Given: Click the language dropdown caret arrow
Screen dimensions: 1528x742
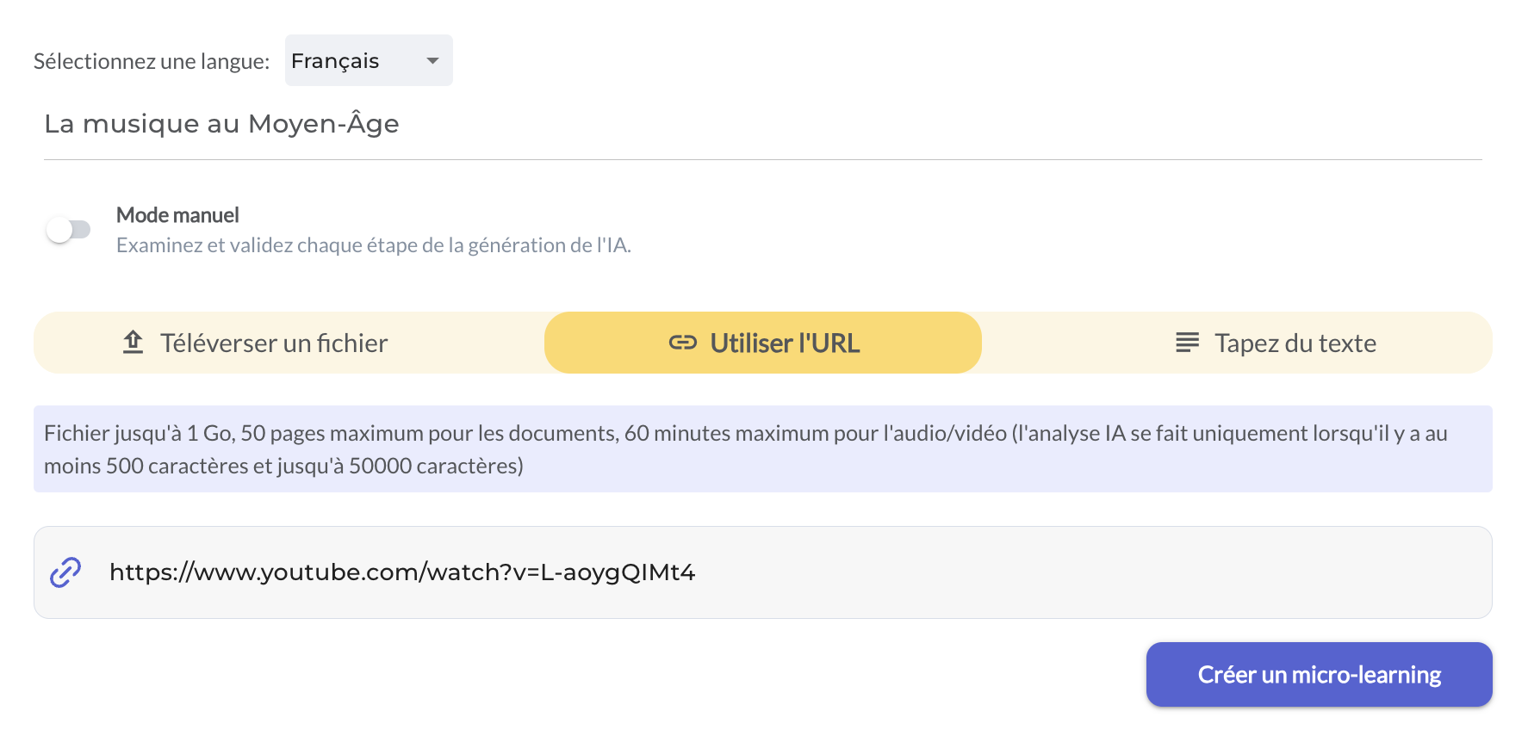Looking at the screenshot, I should click(432, 60).
